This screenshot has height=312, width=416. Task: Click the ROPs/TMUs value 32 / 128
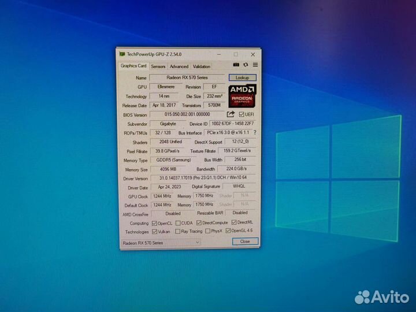tap(163, 133)
